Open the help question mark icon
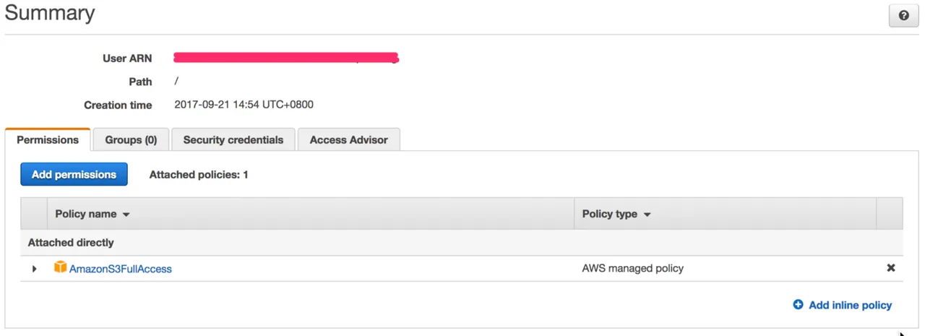Viewport: 925px width, 336px height. (x=903, y=15)
